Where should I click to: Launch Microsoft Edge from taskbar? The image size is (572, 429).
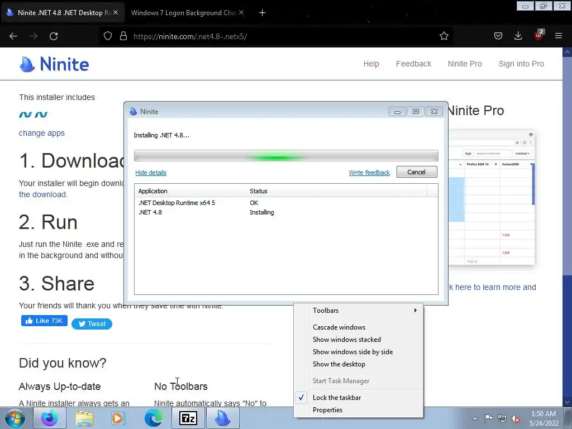tap(153, 418)
